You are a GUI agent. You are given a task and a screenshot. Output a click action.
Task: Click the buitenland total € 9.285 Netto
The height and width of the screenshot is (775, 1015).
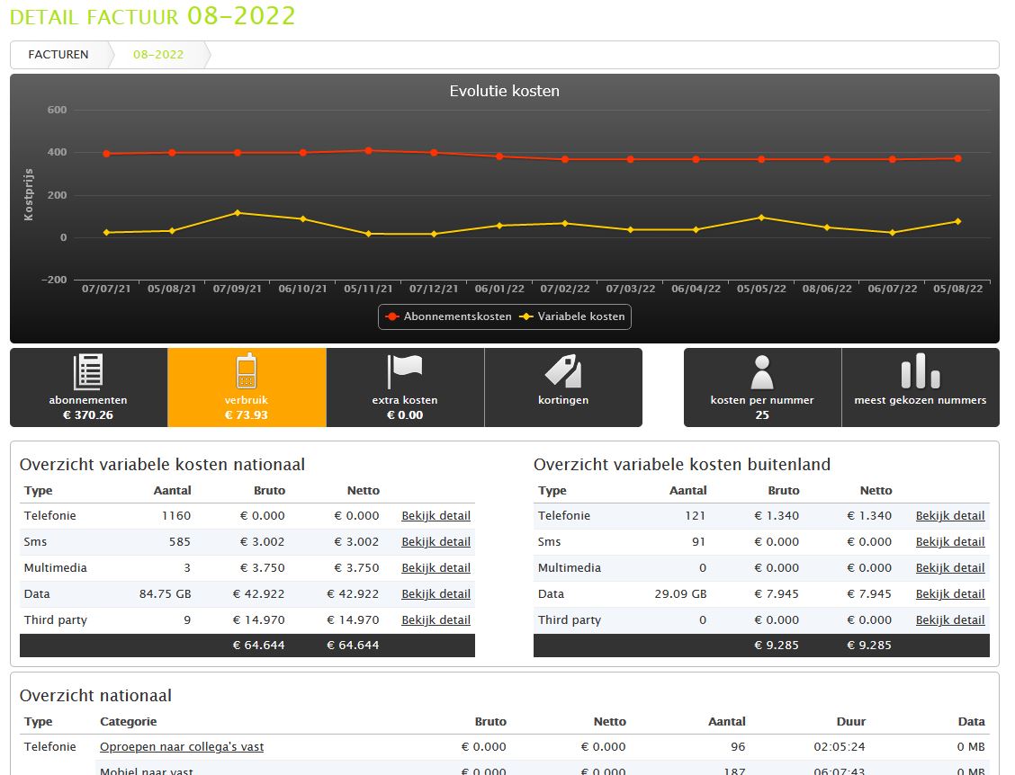[x=868, y=645]
